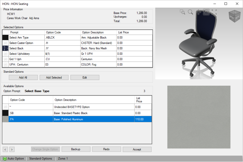Click the HCW1 product code text

11,14
